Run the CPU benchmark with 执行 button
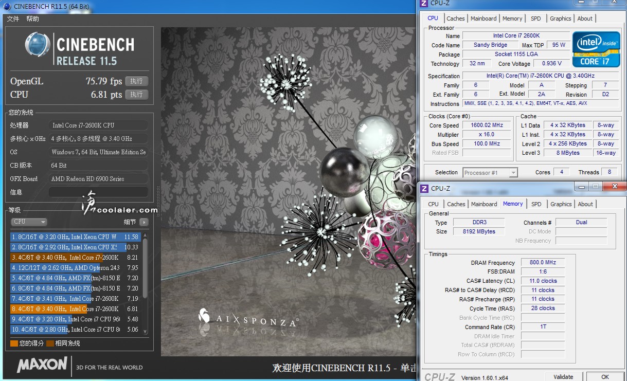 136,95
